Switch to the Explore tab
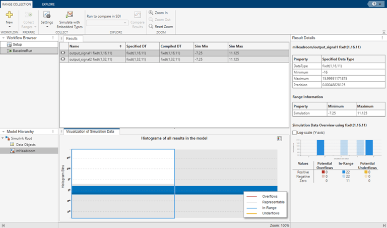The width and height of the screenshot is (387, 228). [x=48, y=4]
